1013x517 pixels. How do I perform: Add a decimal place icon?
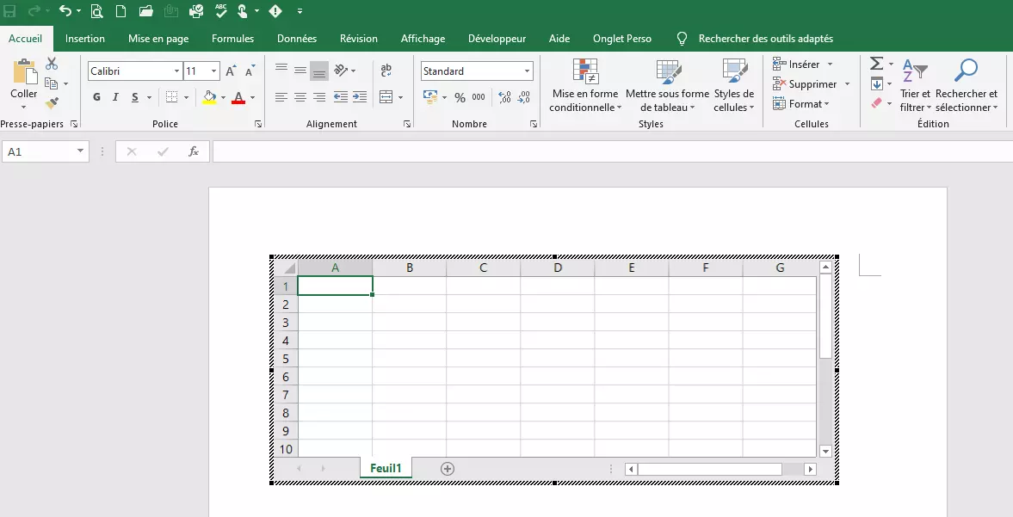(504, 97)
